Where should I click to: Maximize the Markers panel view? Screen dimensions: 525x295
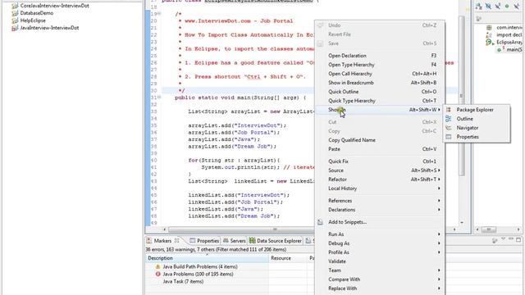coord(518,240)
